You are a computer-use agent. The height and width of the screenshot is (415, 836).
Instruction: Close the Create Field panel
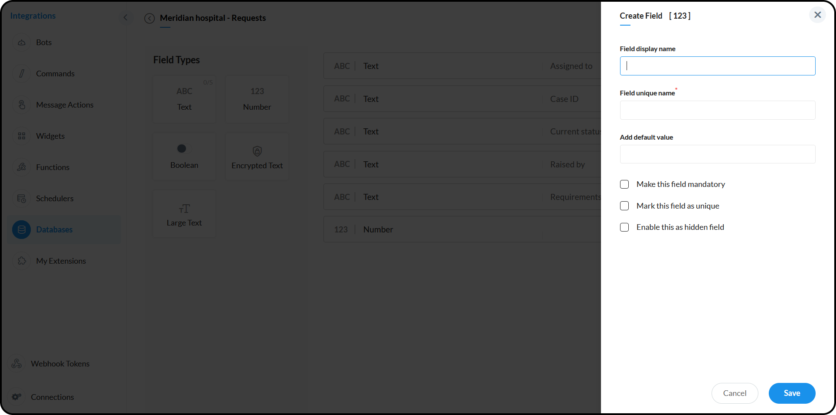click(x=817, y=15)
